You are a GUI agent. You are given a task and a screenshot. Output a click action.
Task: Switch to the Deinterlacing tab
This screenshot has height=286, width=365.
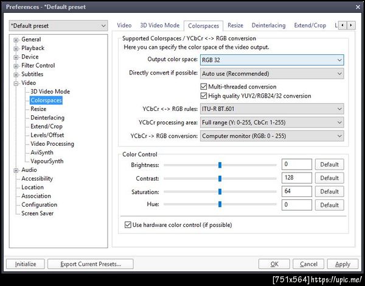tap(269, 26)
